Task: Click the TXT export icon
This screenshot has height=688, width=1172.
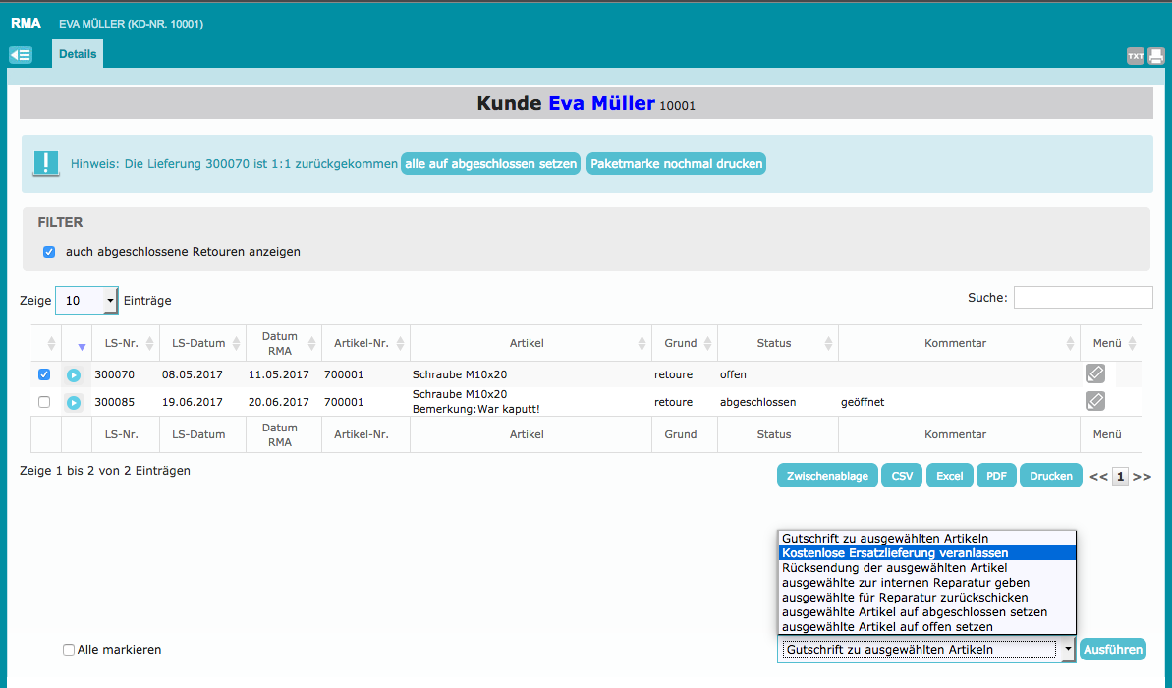Action: click(x=1135, y=56)
